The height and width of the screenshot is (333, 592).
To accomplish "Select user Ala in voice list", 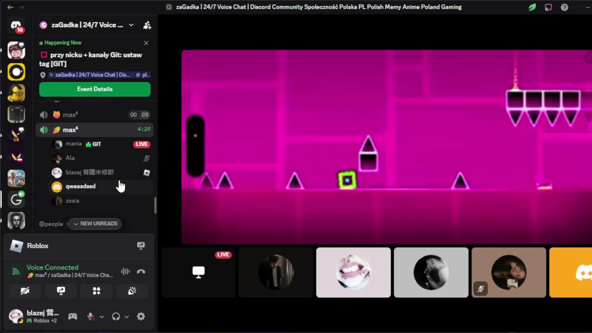I will (101, 158).
